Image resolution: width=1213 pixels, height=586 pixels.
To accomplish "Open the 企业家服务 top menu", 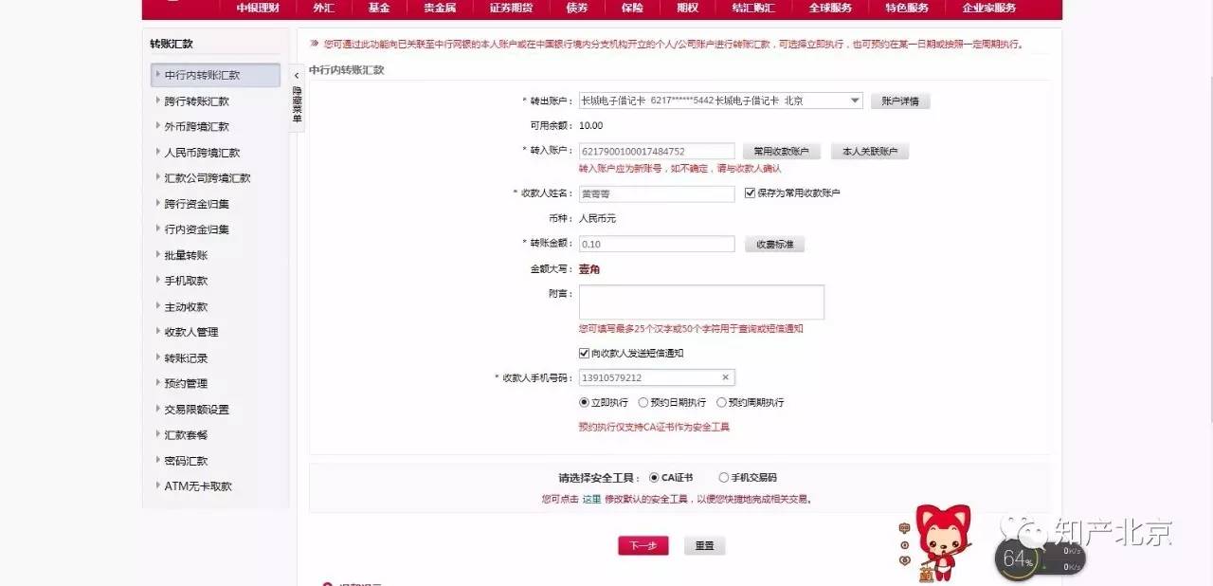I will [989, 8].
